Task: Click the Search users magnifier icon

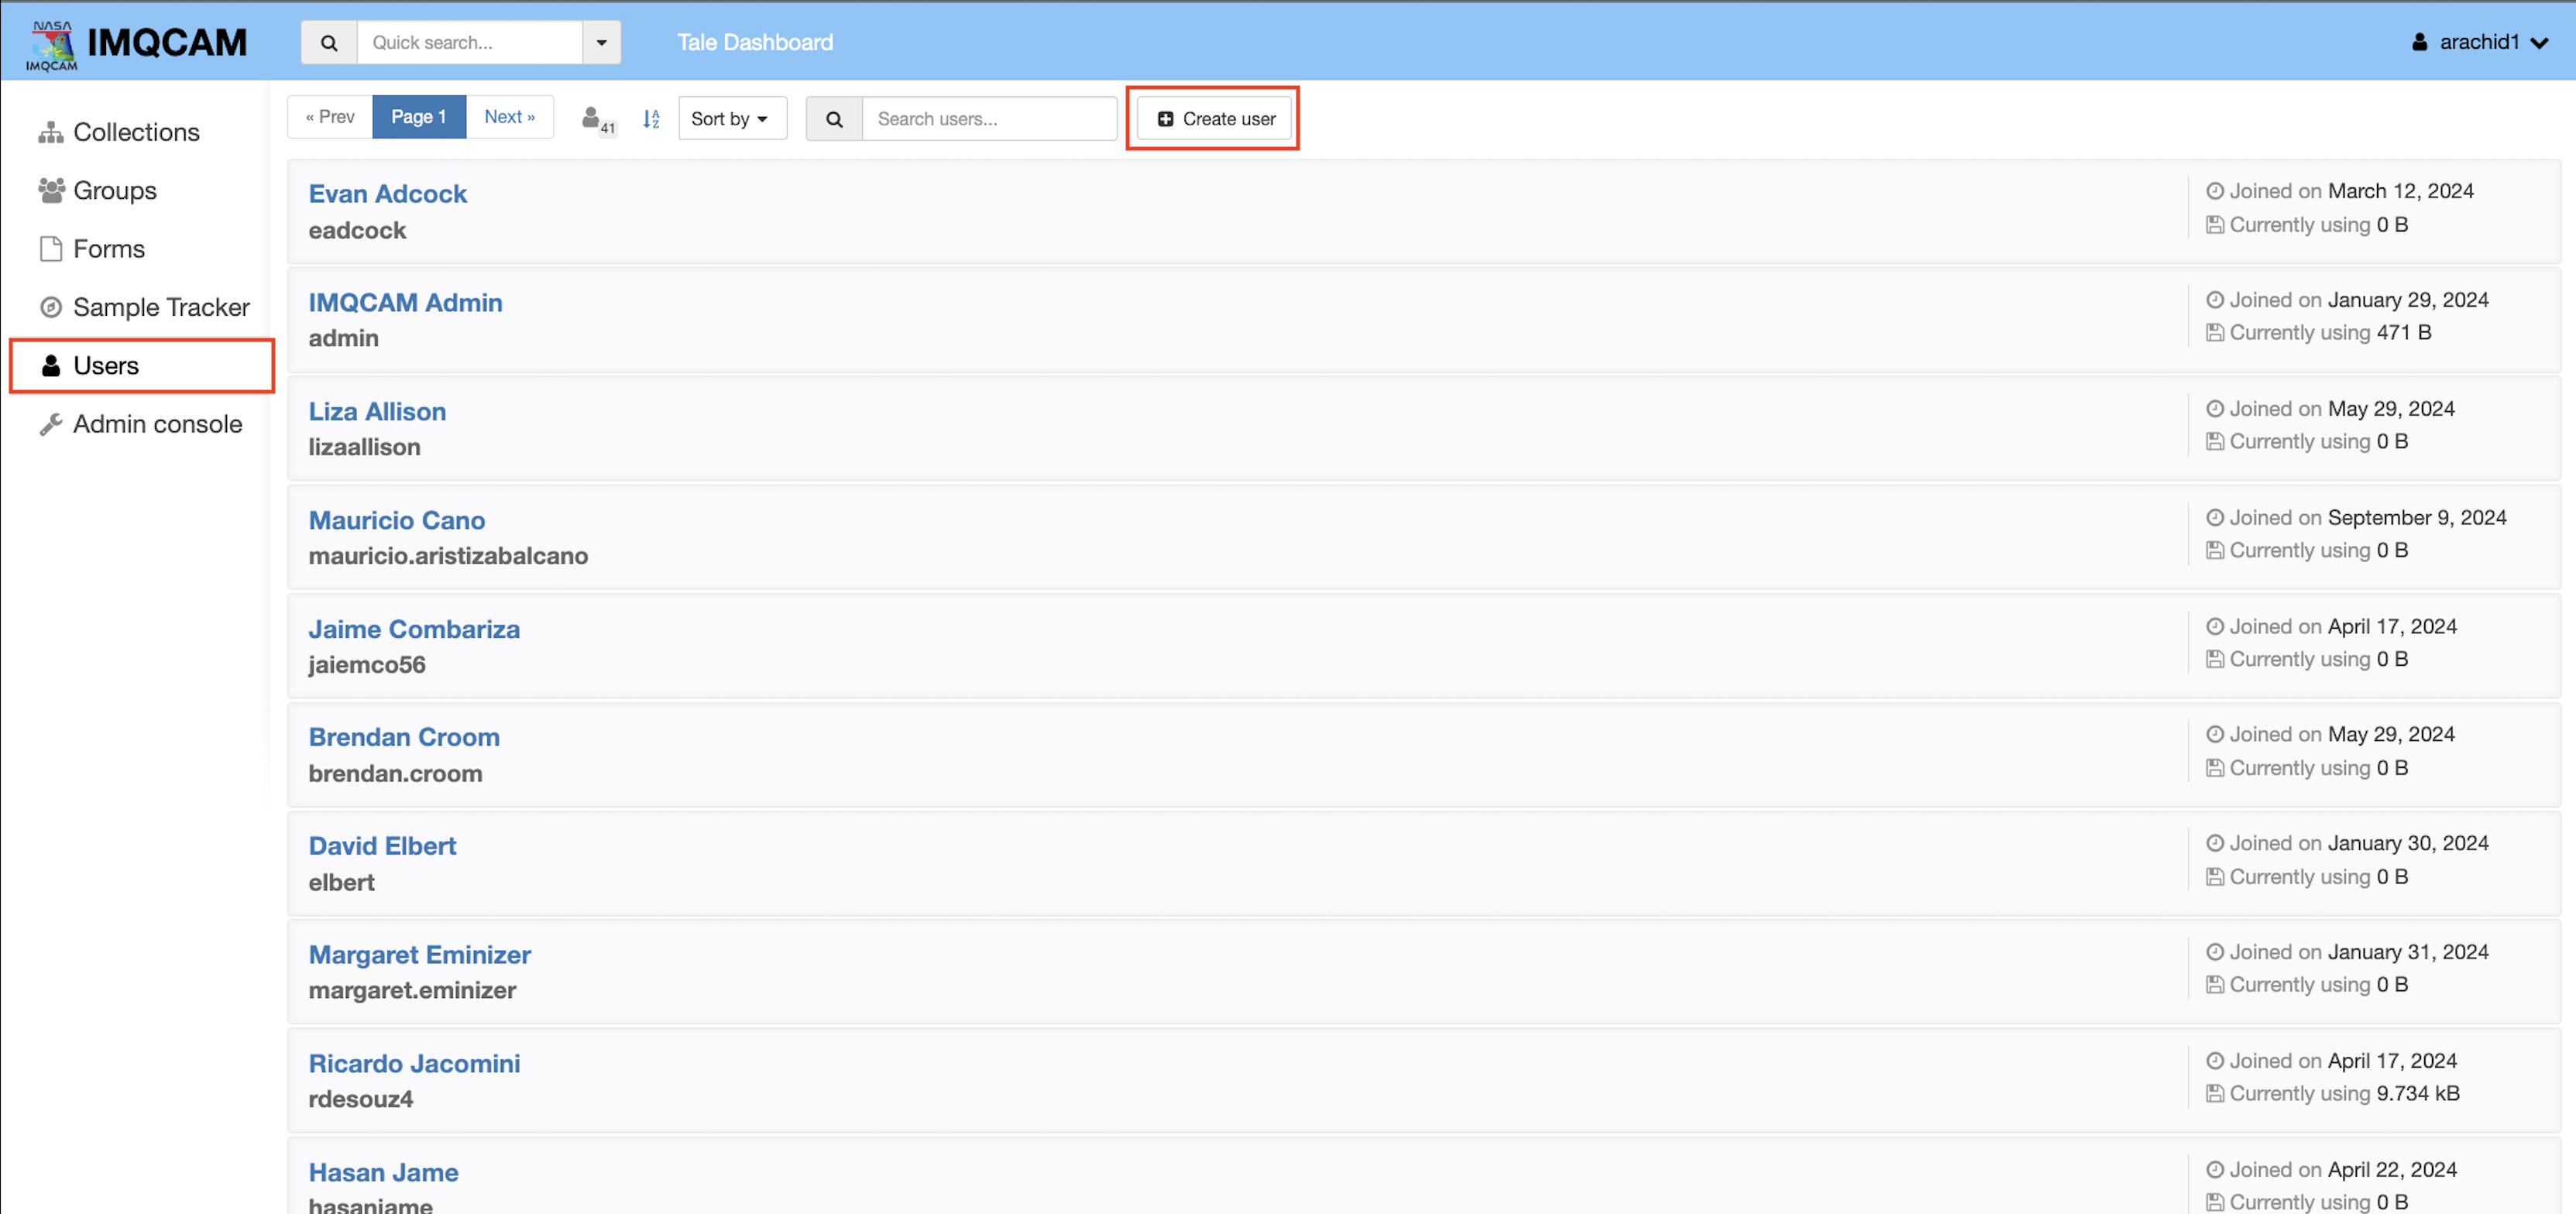Action: pyautogui.click(x=834, y=119)
